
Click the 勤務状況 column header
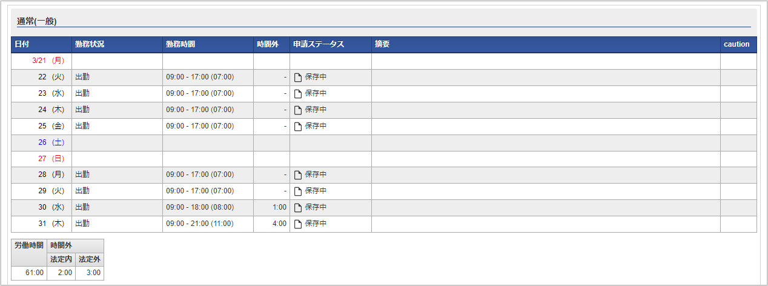[x=117, y=44]
